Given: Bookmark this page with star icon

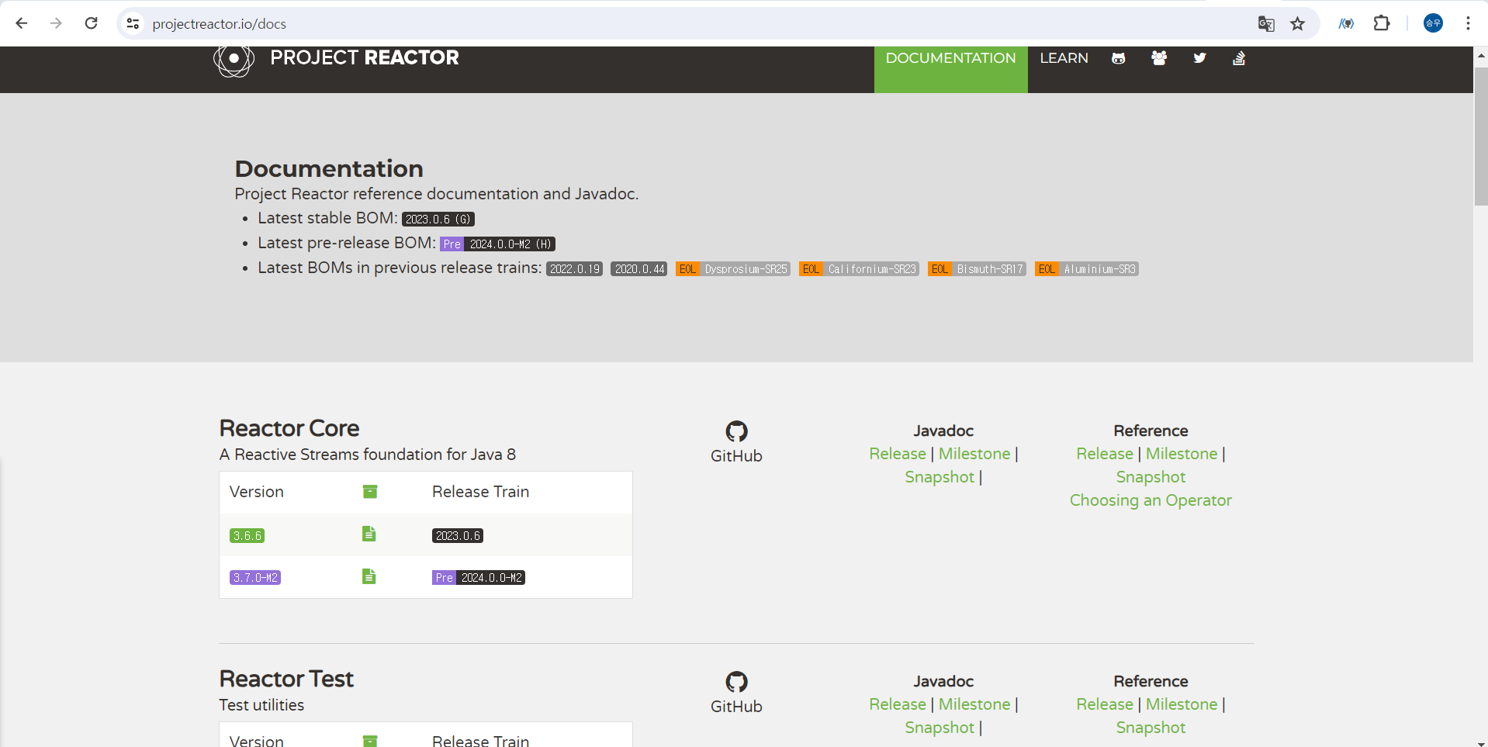Looking at the screenshot, I should [1297, 24].
